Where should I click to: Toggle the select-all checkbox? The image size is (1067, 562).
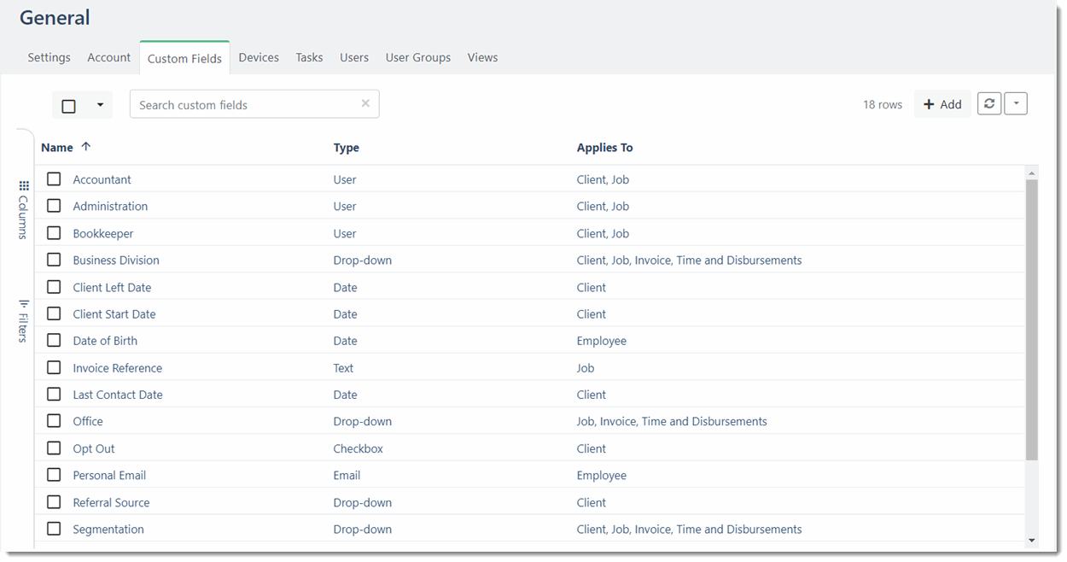(69, 106)
